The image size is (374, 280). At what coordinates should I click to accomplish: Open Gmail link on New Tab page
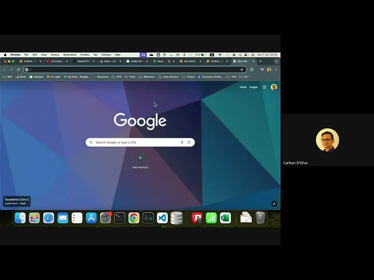click(243, 87)
